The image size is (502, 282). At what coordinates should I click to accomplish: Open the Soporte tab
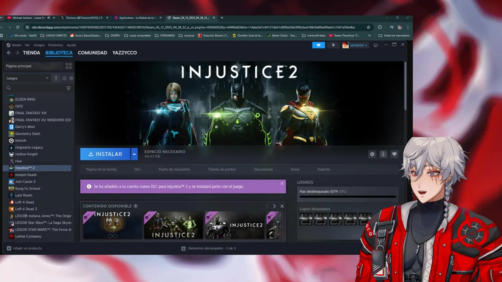[324, 169]
